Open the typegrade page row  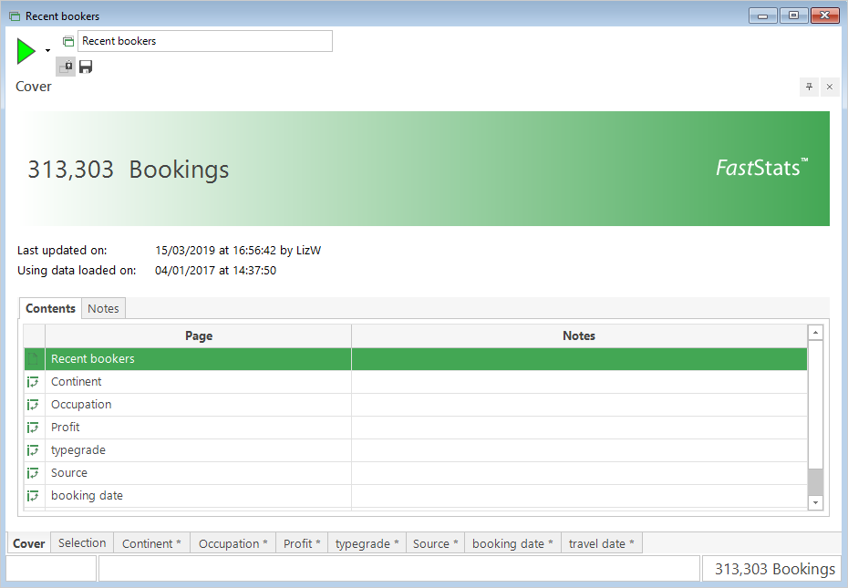point(416,450)
